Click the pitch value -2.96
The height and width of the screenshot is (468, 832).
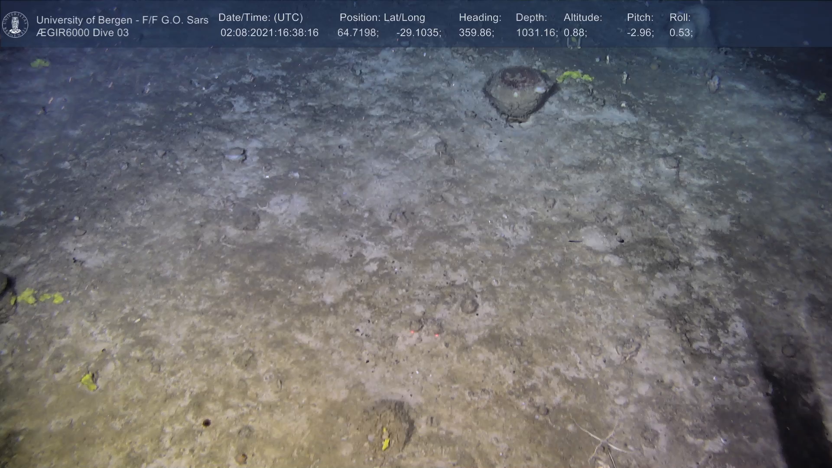[x=640, y=33]
